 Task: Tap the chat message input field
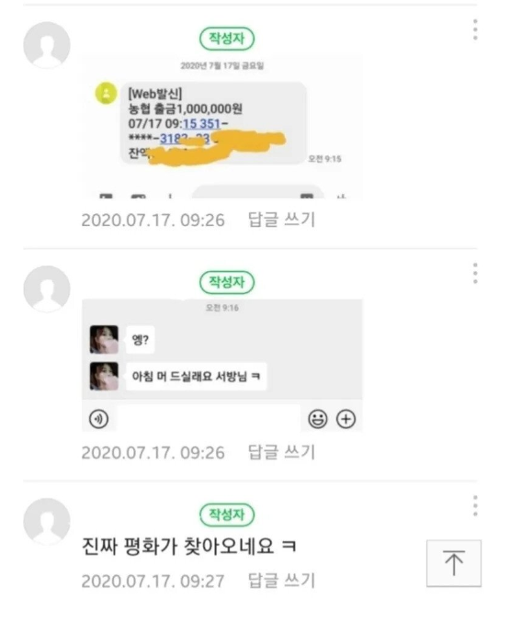(x=208, y=419)
